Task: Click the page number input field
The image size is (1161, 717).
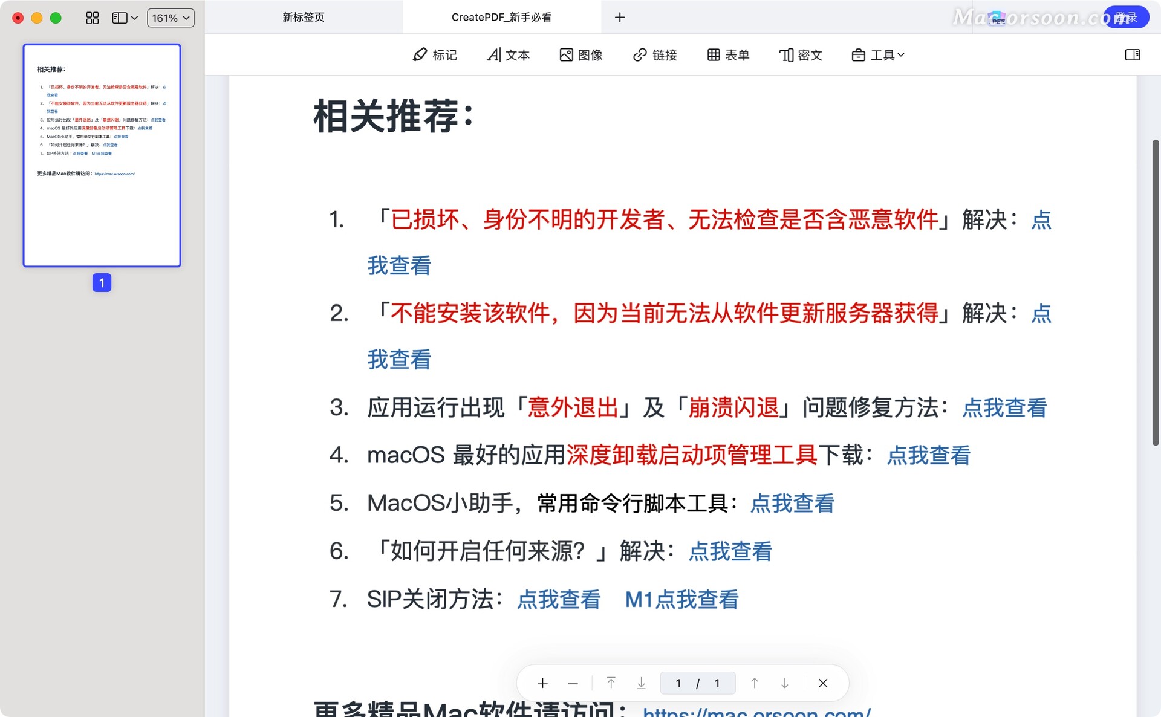Action: (679, 683)
